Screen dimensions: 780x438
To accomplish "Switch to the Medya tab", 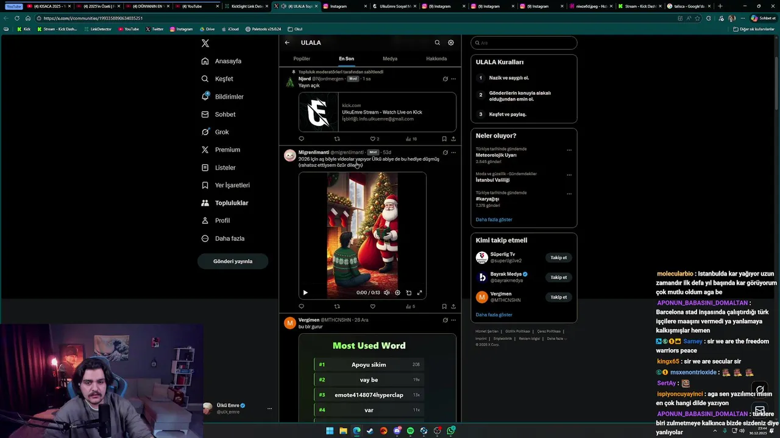I will click(x=390, y=58).
